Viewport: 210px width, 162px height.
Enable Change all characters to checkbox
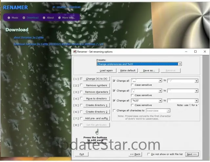[114, 110]
